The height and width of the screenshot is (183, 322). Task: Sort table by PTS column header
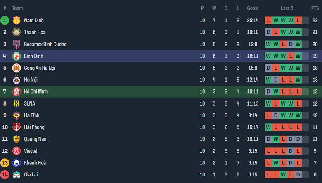pyautogui.click(x=315, y=8)
